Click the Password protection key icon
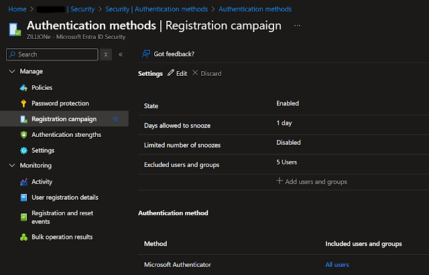The height and width of the screenshot is (275, 429). [23, 103]
